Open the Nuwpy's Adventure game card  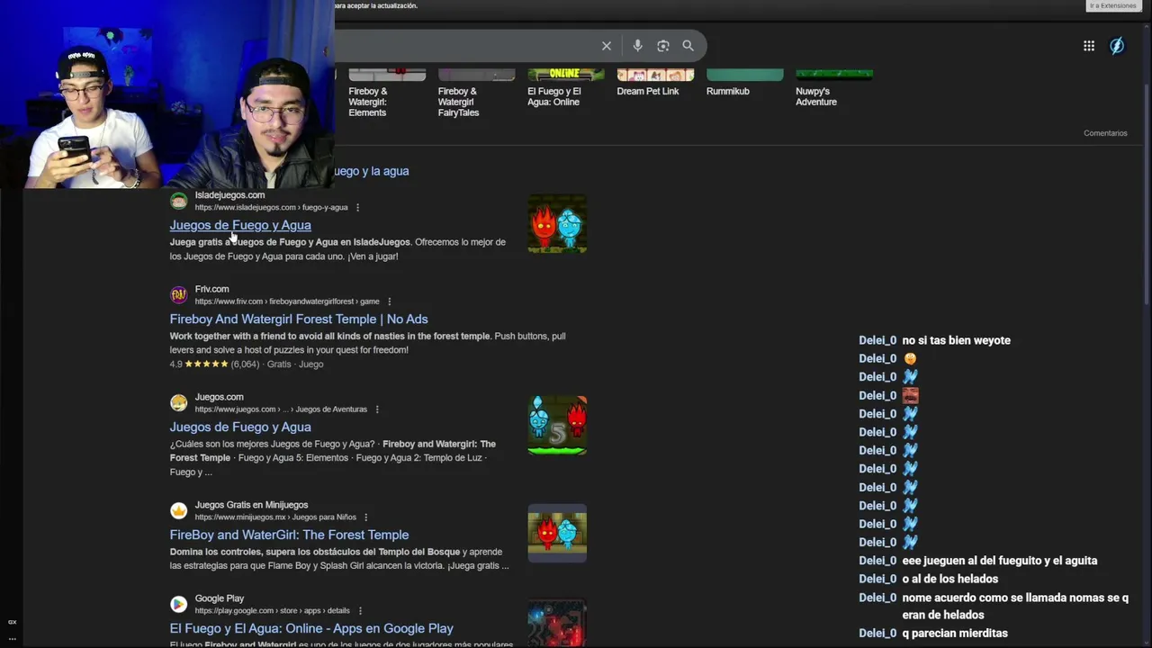tap(833, 88)
